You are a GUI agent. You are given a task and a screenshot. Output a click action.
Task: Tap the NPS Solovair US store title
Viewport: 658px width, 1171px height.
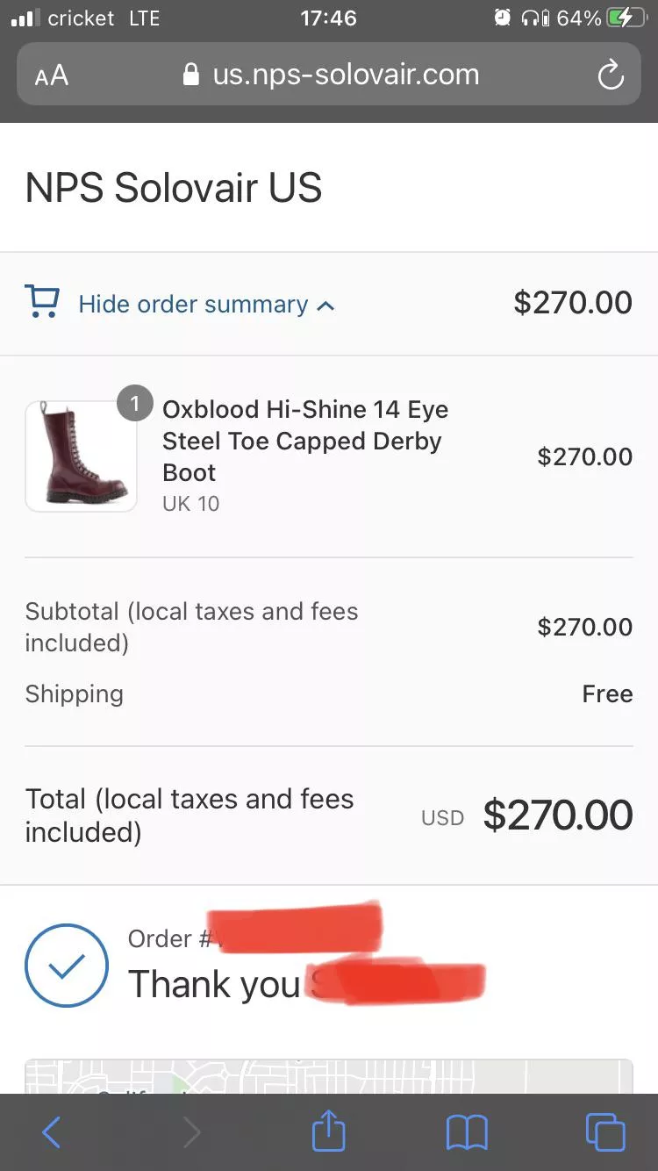tap(174, 188)
